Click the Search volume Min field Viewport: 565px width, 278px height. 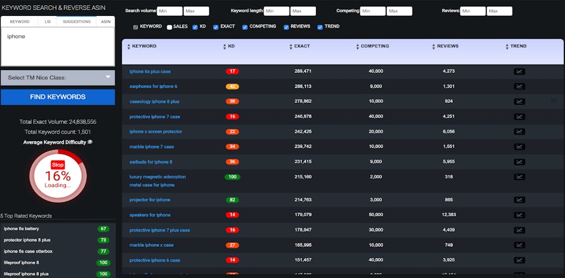169,11
